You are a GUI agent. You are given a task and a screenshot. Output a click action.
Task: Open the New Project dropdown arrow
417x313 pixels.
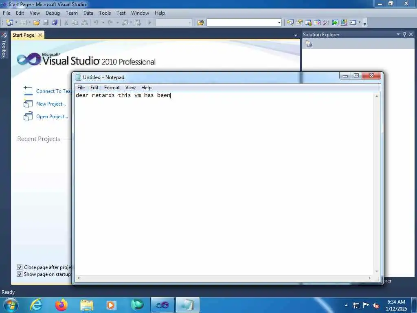tap(16, 23)
